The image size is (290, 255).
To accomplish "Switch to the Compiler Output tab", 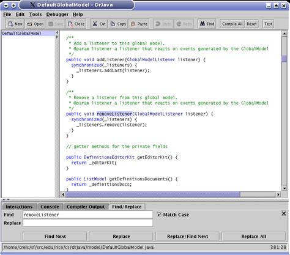I will (x=86, y=207).
